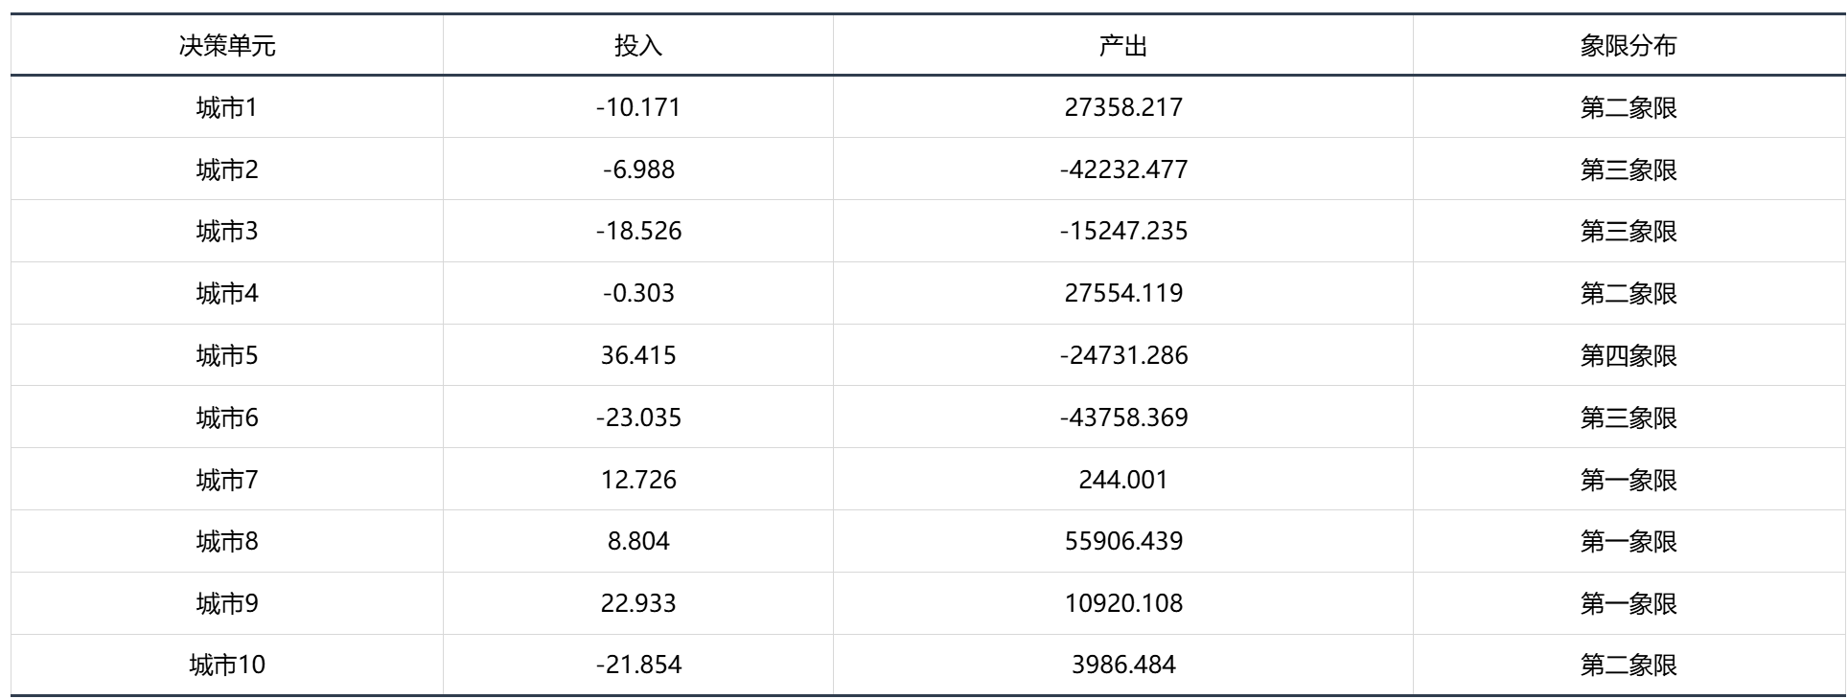1848x699 pixels.
Task: Click 第一象限 in the 城市8 row
Action: pyautogui.click(x=1629, y=541)
